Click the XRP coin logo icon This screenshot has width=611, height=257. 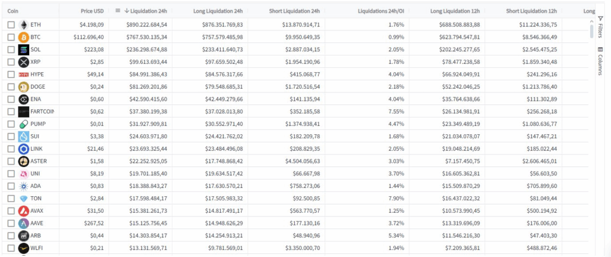24,62
